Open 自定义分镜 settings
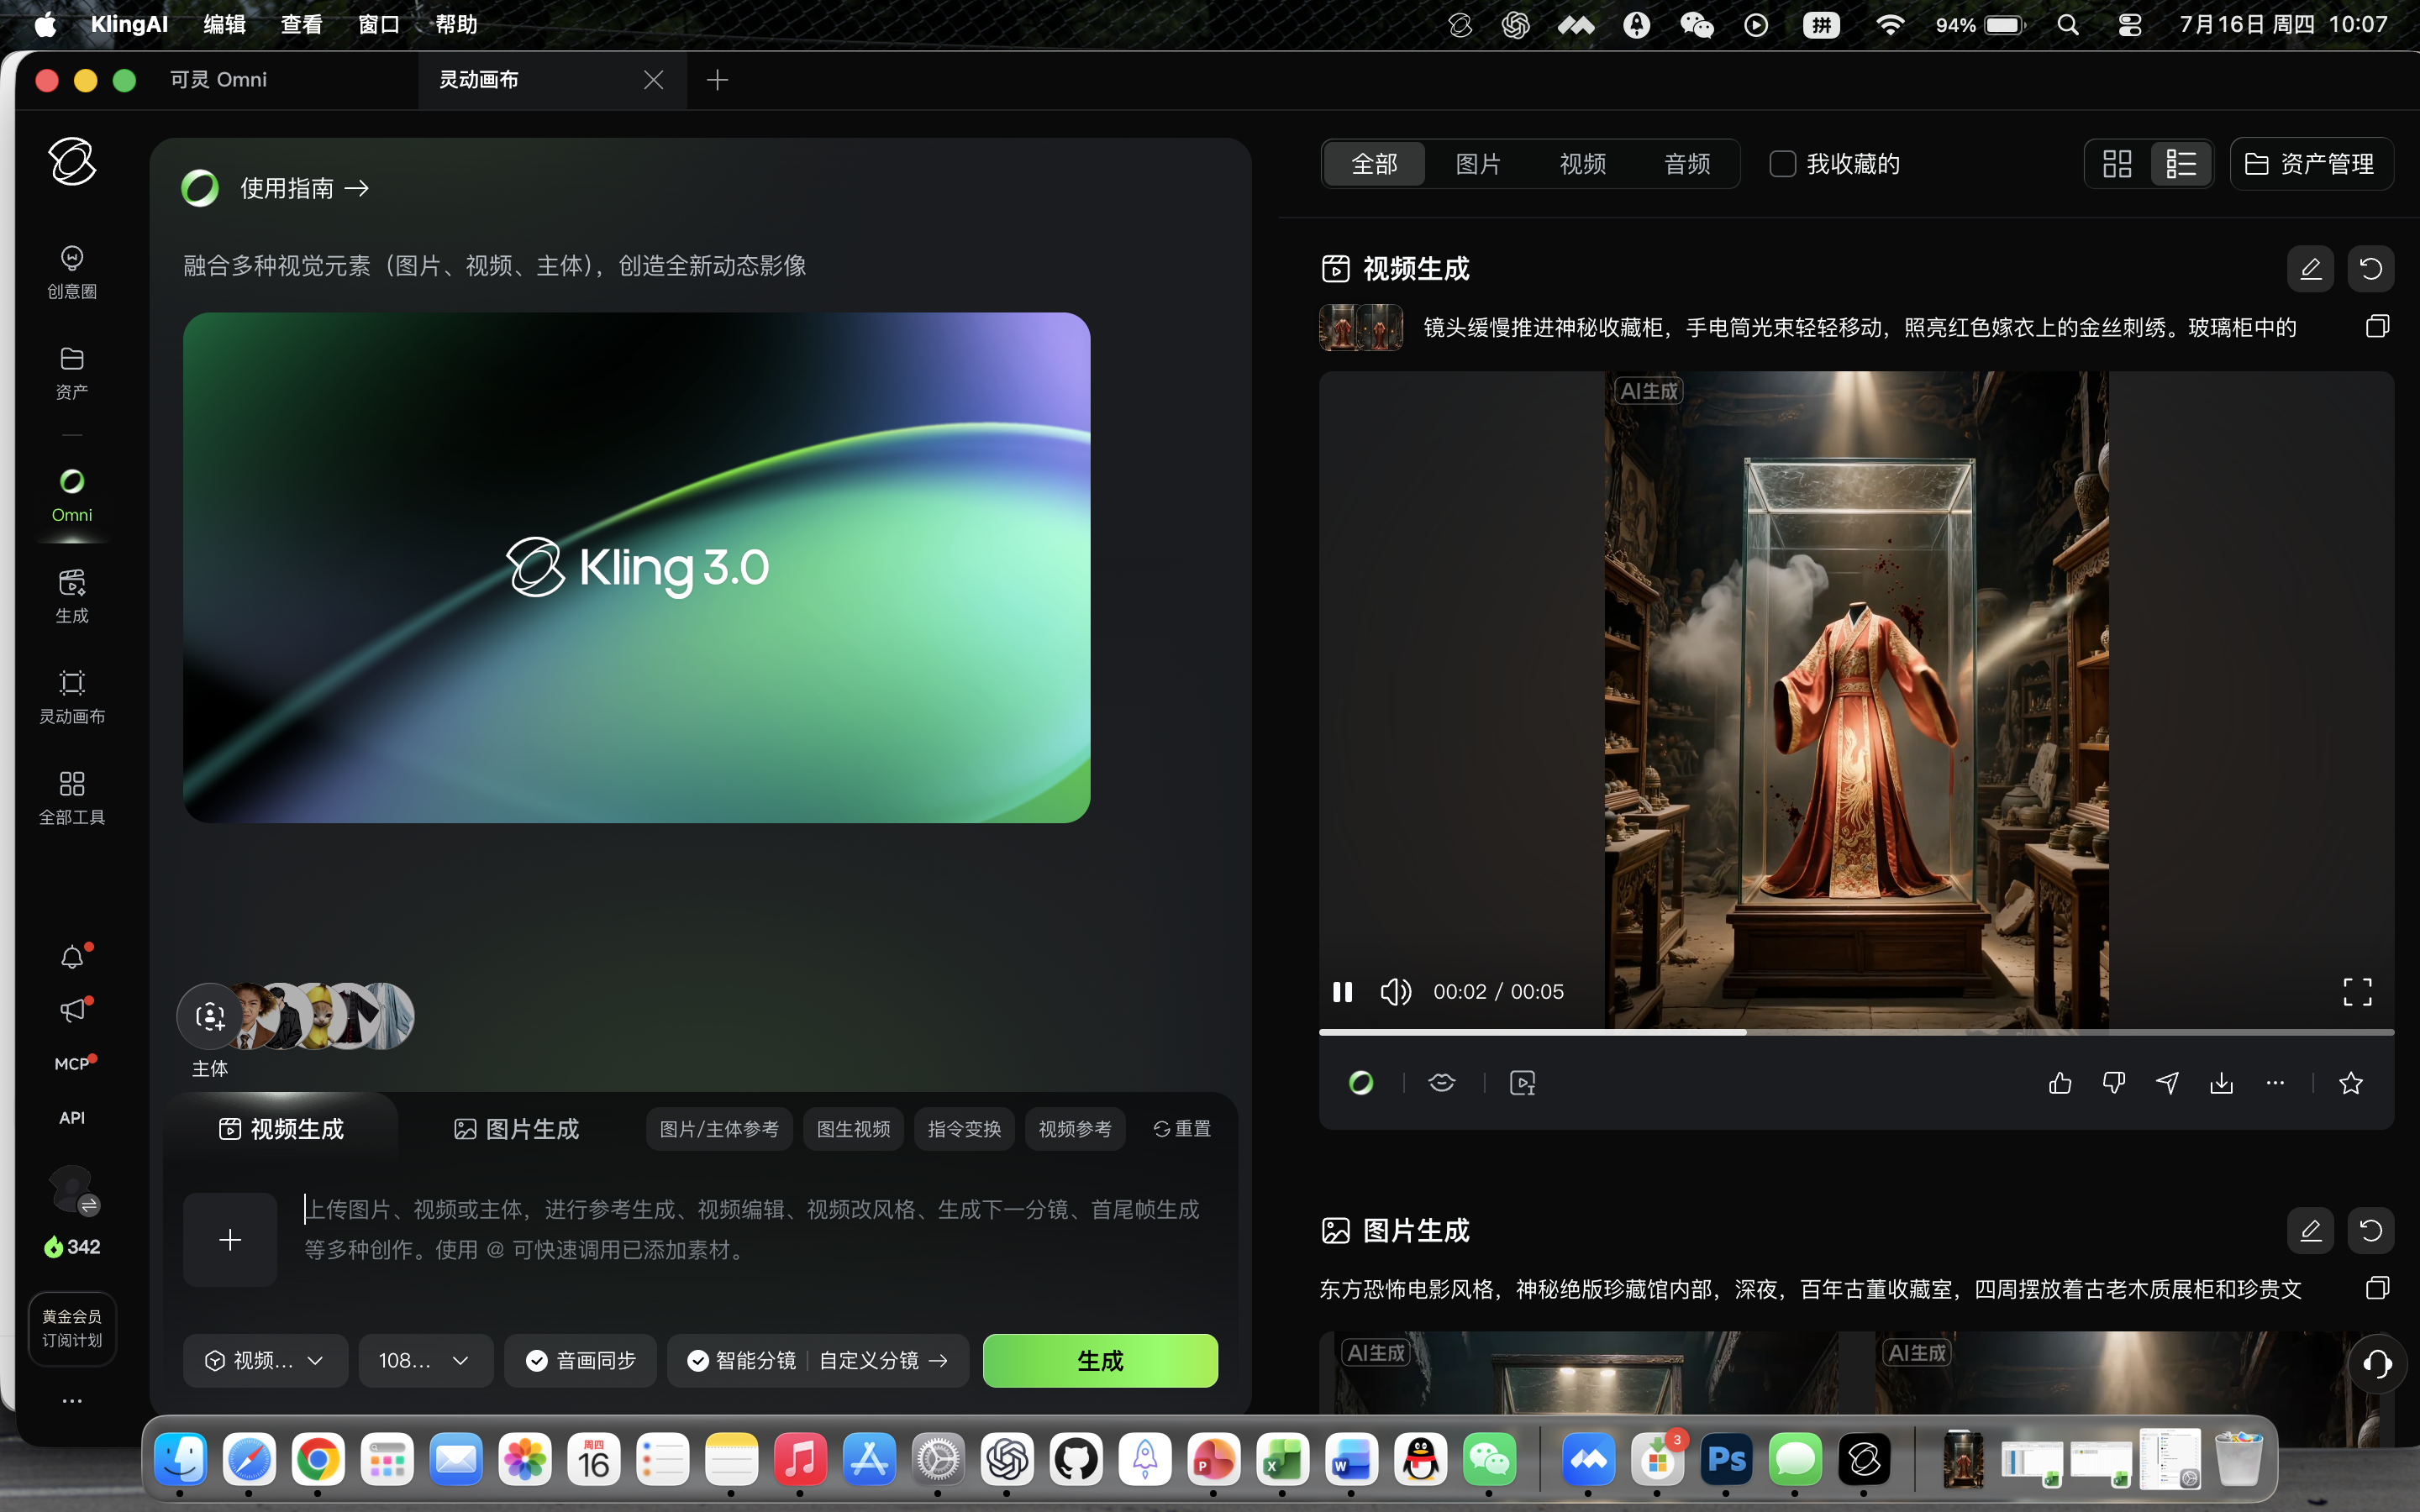 (883, 1360)
